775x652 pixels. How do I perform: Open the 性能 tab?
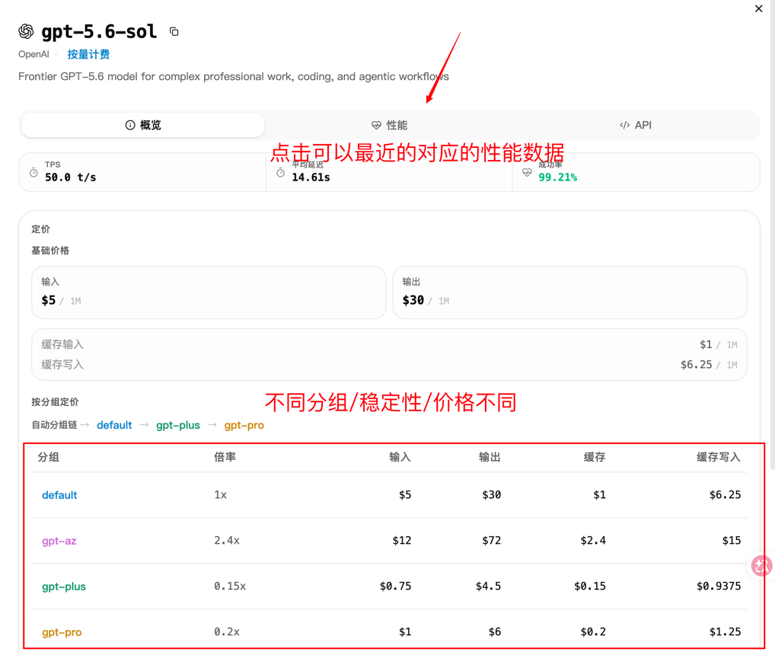click(x=390, y=125)
